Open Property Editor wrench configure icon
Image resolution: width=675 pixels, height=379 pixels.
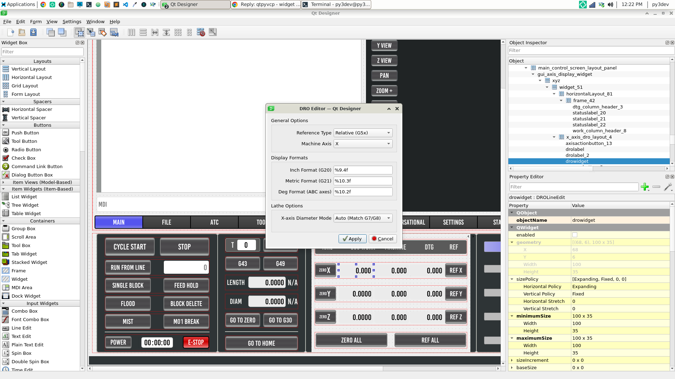coord(668,187)
